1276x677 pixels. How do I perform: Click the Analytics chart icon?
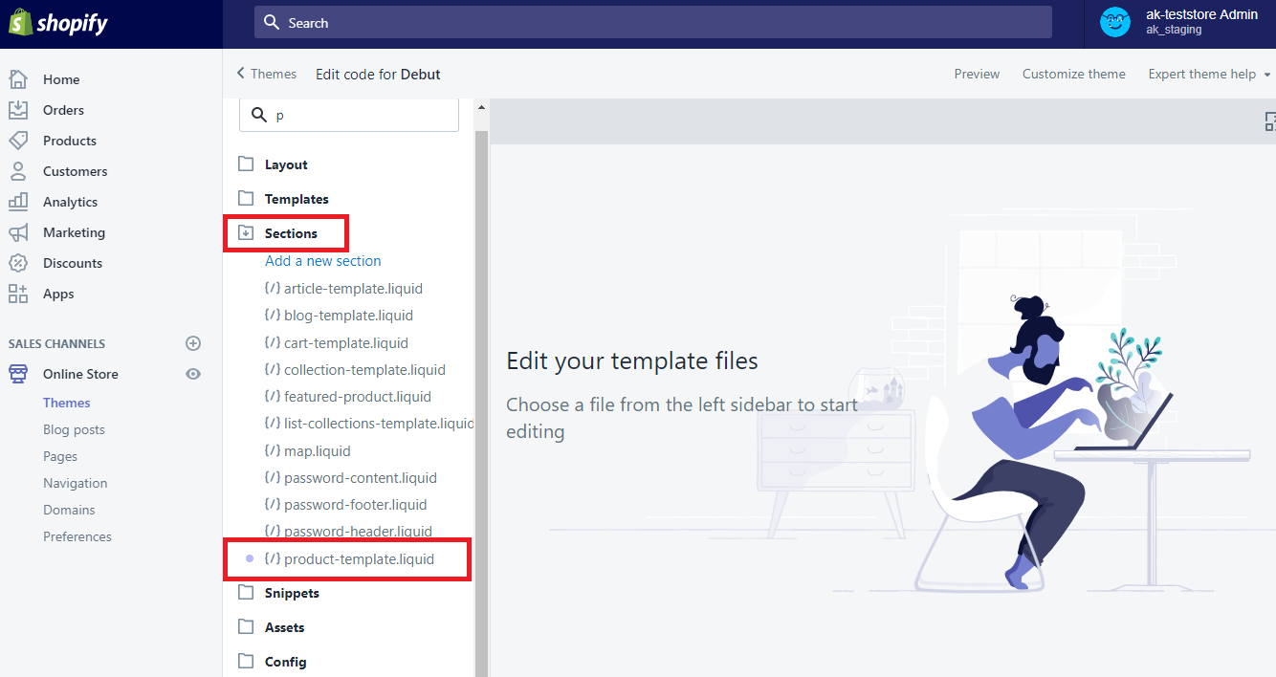tap(18, 202)
